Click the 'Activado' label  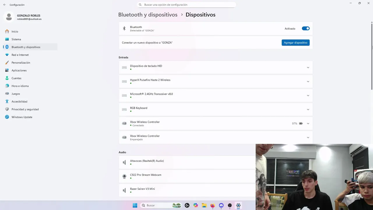click(x=290, y=29)
